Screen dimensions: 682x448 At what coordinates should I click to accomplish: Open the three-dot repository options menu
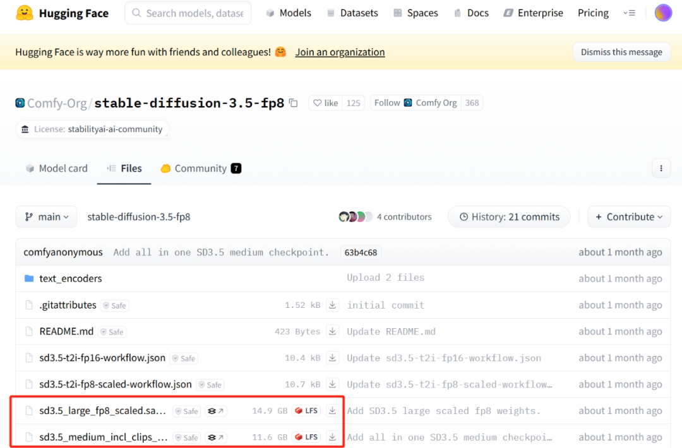661,168
